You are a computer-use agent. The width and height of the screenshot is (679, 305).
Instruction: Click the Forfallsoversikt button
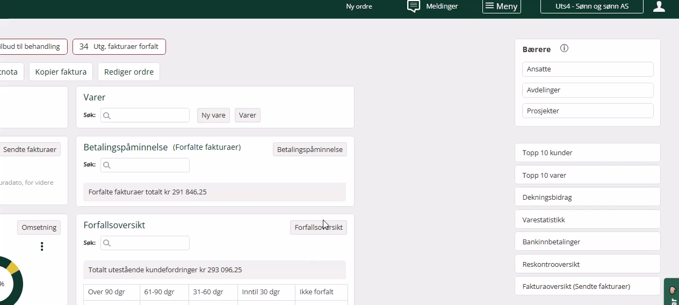pyautogui.click(x=319, y=228)
